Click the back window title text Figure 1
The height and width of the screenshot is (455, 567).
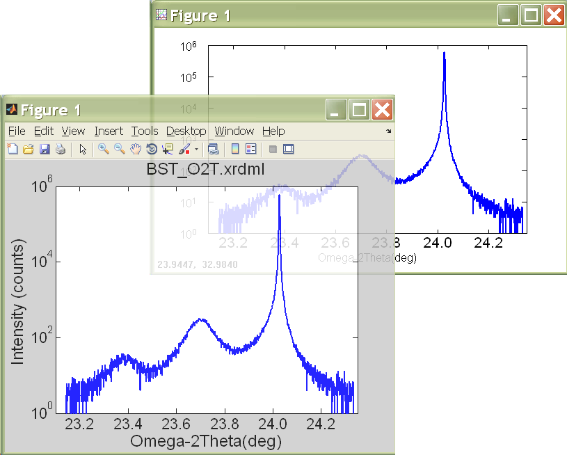coord(200,16)
